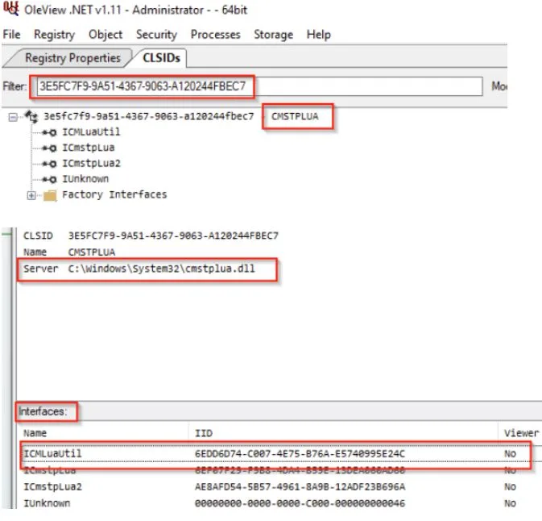This screenshot has height=521, width=542.
Task: Select IUnknown in the CLSID tree
Action: pyautogui.click(x=85, y=178)
